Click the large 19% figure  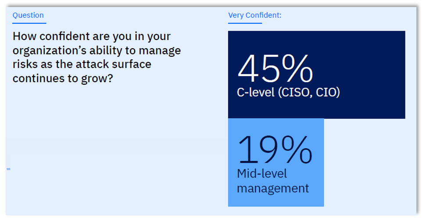pyautogui.click(x=275, y=150)
